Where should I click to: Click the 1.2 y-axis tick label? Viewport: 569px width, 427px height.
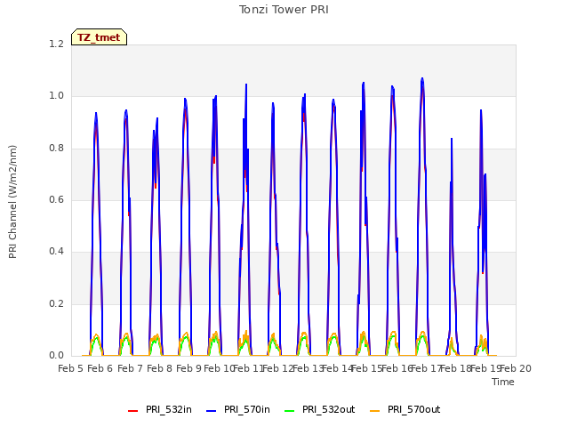[56, 44]
